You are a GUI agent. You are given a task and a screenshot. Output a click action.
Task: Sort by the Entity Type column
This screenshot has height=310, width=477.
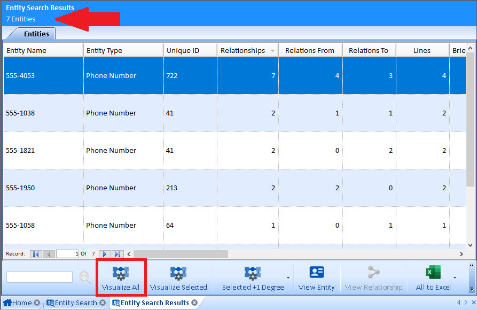(x=123, y=51)
